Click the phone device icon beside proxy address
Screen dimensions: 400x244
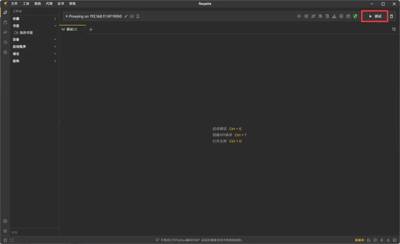(138, 16)
